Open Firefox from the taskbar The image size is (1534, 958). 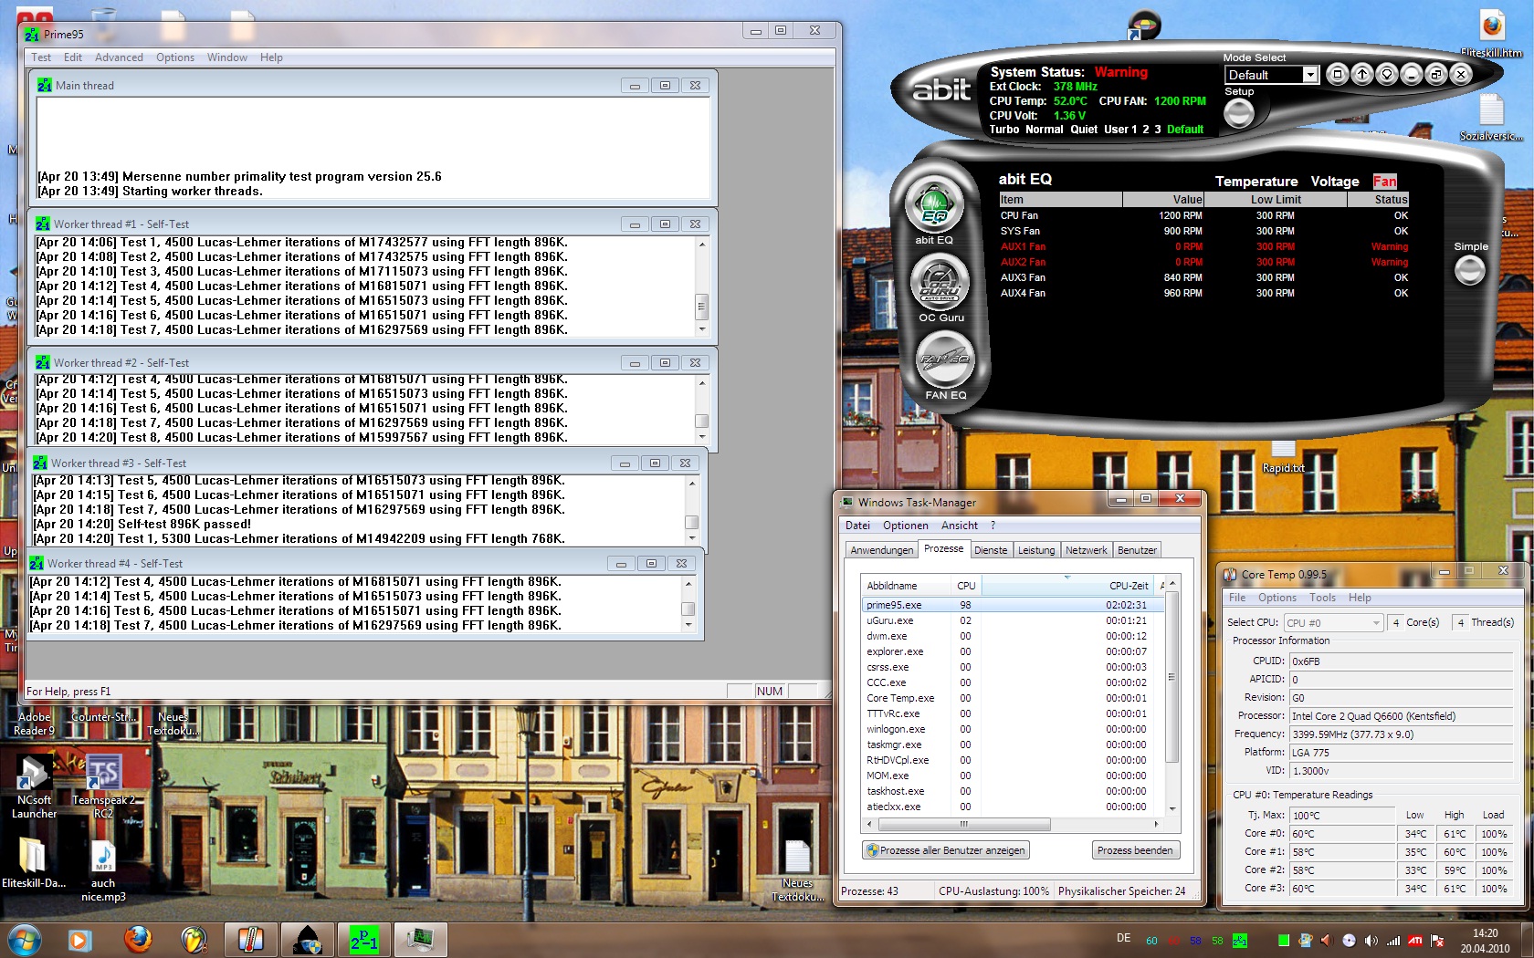[138, 939]
